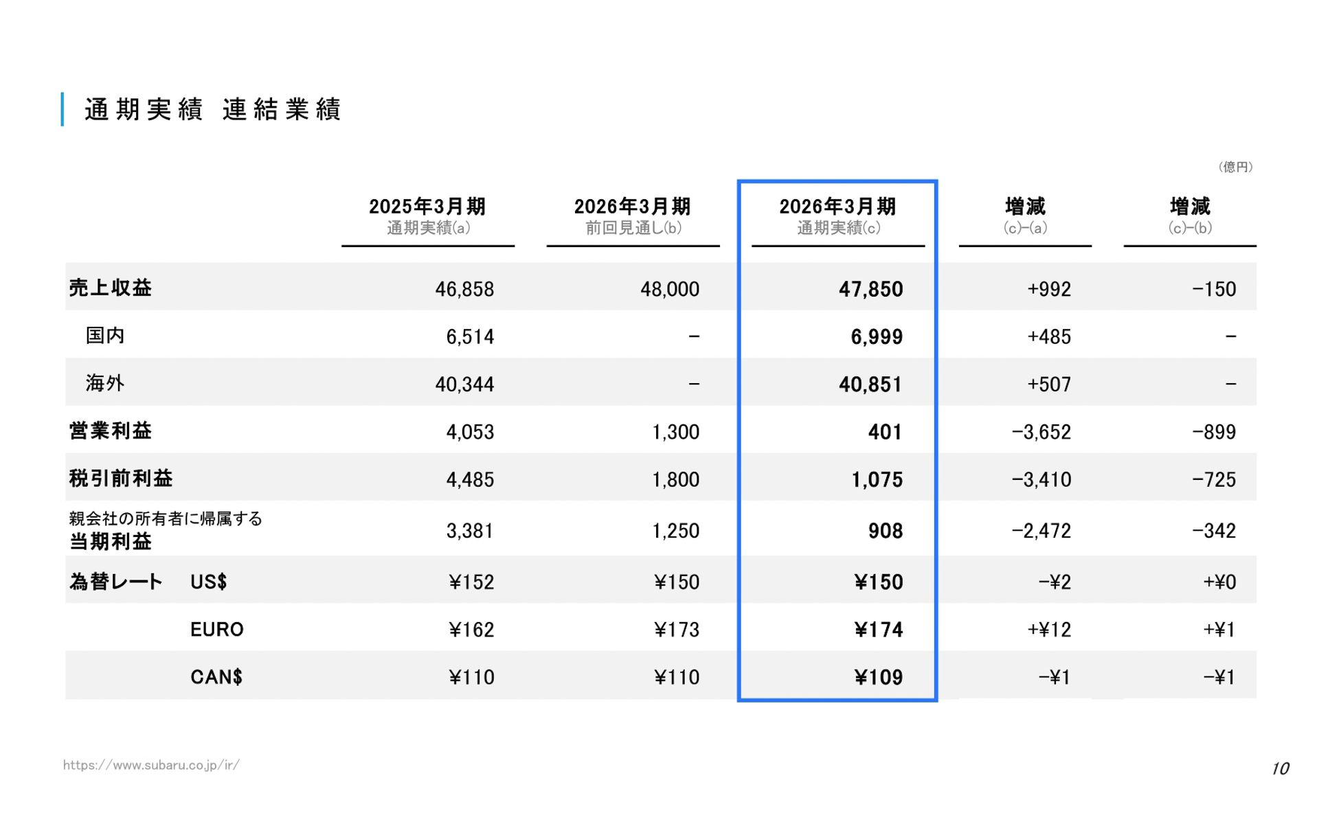The image size is (1319, 824).
Task: Click the 税引前利益 row label
Action: pos(120,479)
